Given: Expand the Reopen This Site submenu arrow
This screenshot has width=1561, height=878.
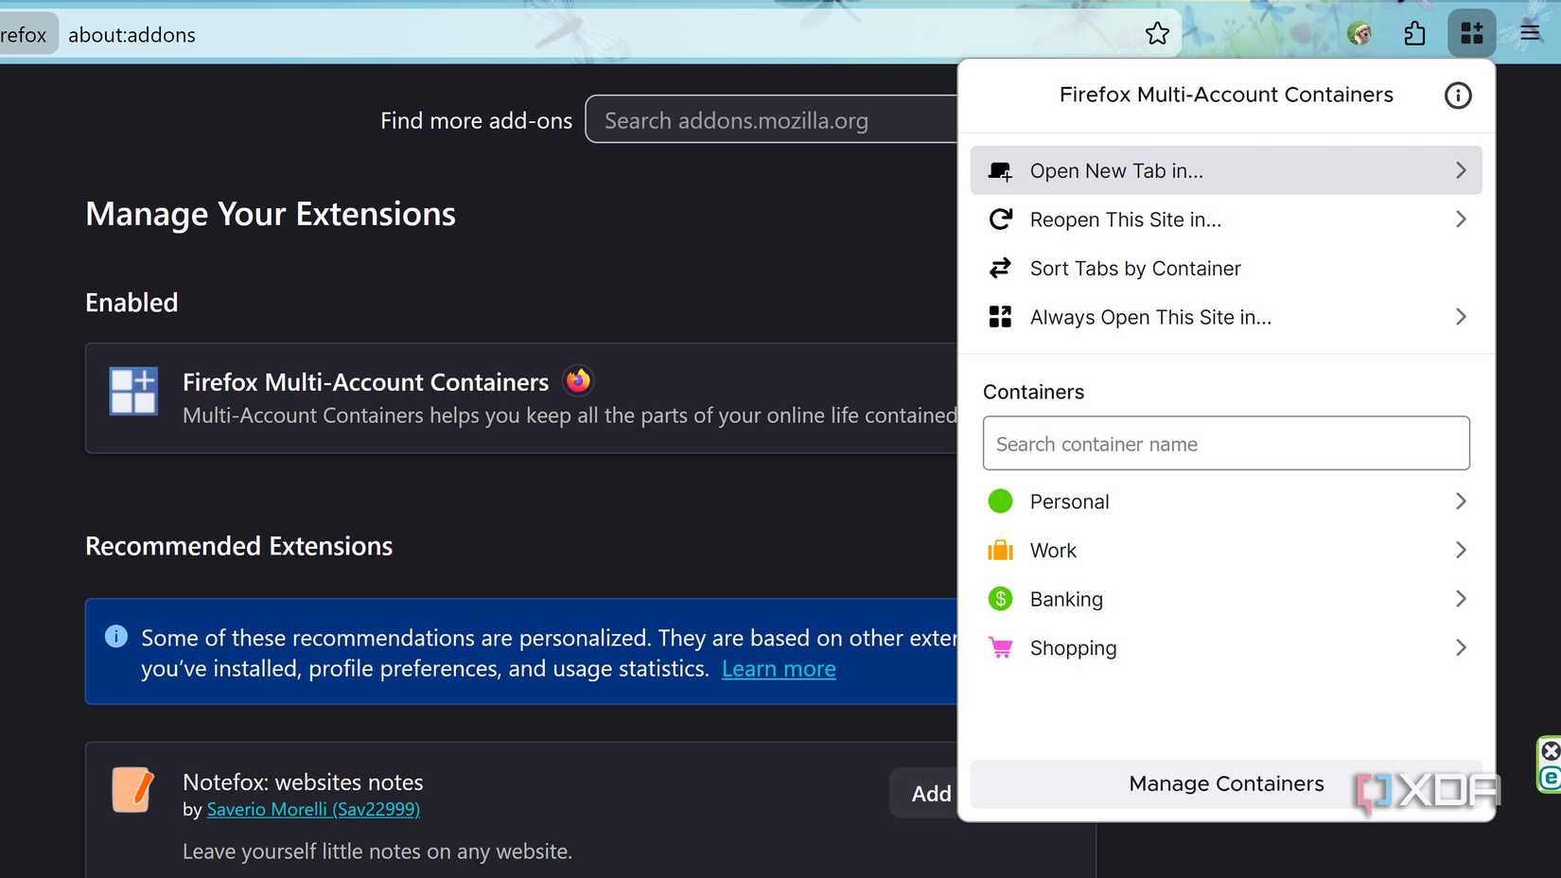Looking at the screenshot, I should (1461, 219).
